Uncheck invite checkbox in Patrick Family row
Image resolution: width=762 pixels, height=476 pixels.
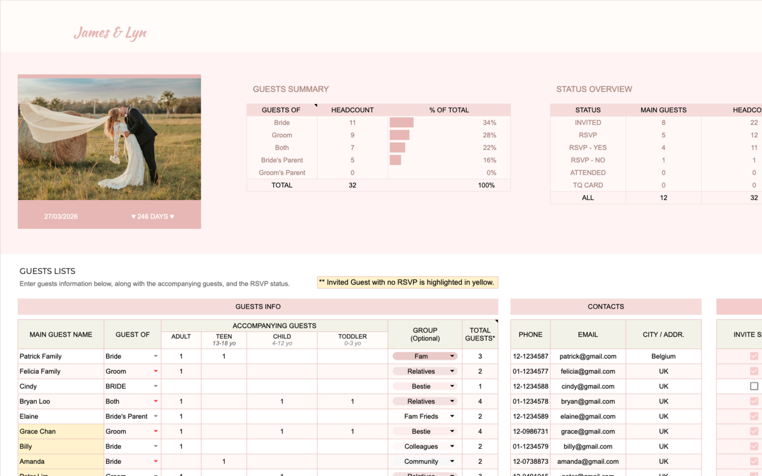[x=754, y=356]
